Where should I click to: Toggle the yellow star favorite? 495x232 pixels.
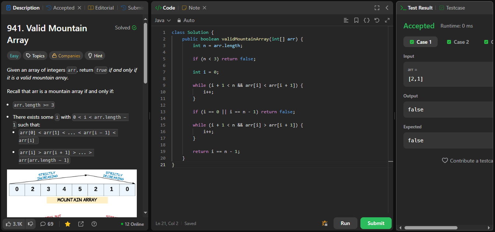(68, 224)
